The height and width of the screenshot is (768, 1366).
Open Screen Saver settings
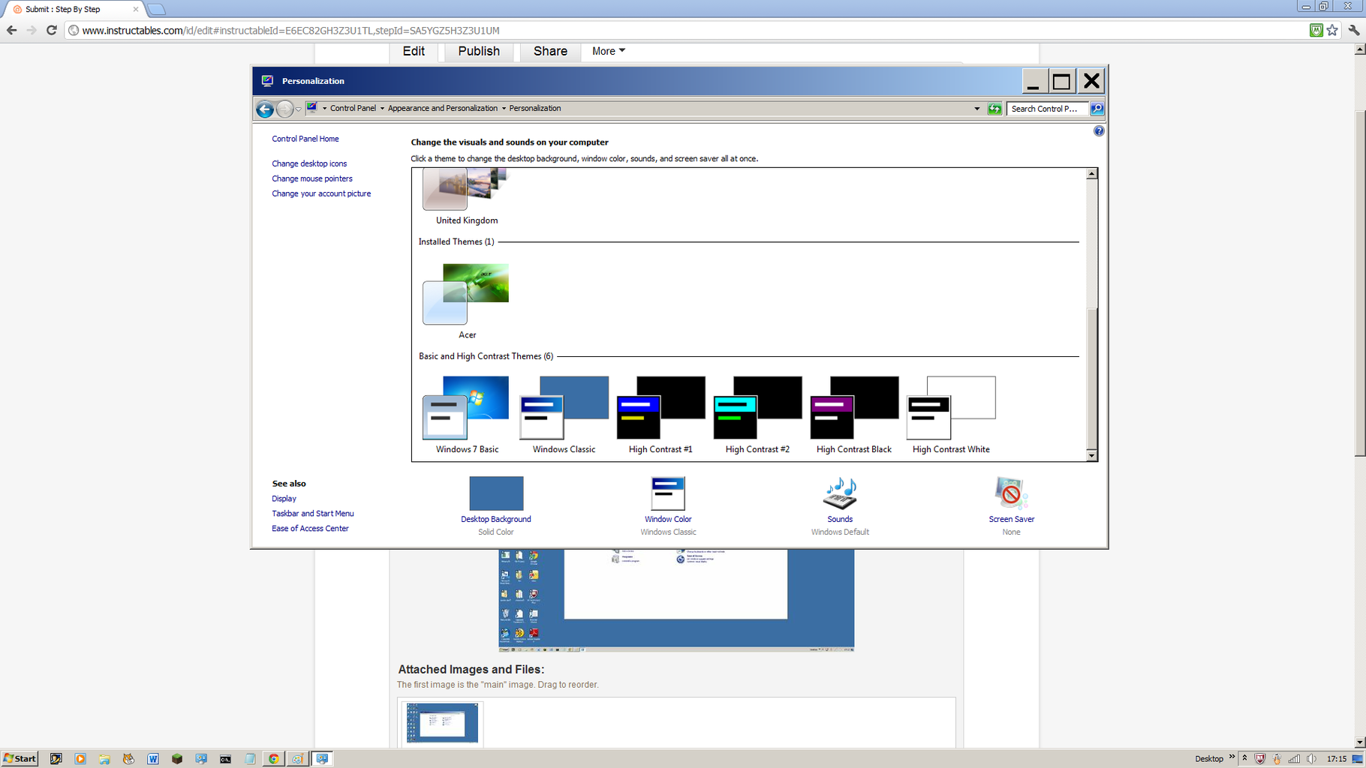[x=1010, y=502]
